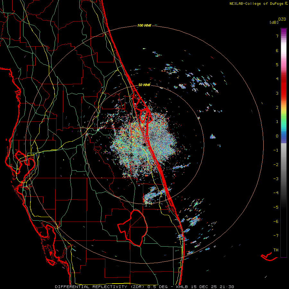Click the colorbar tick label -1

tap(276, 150)
